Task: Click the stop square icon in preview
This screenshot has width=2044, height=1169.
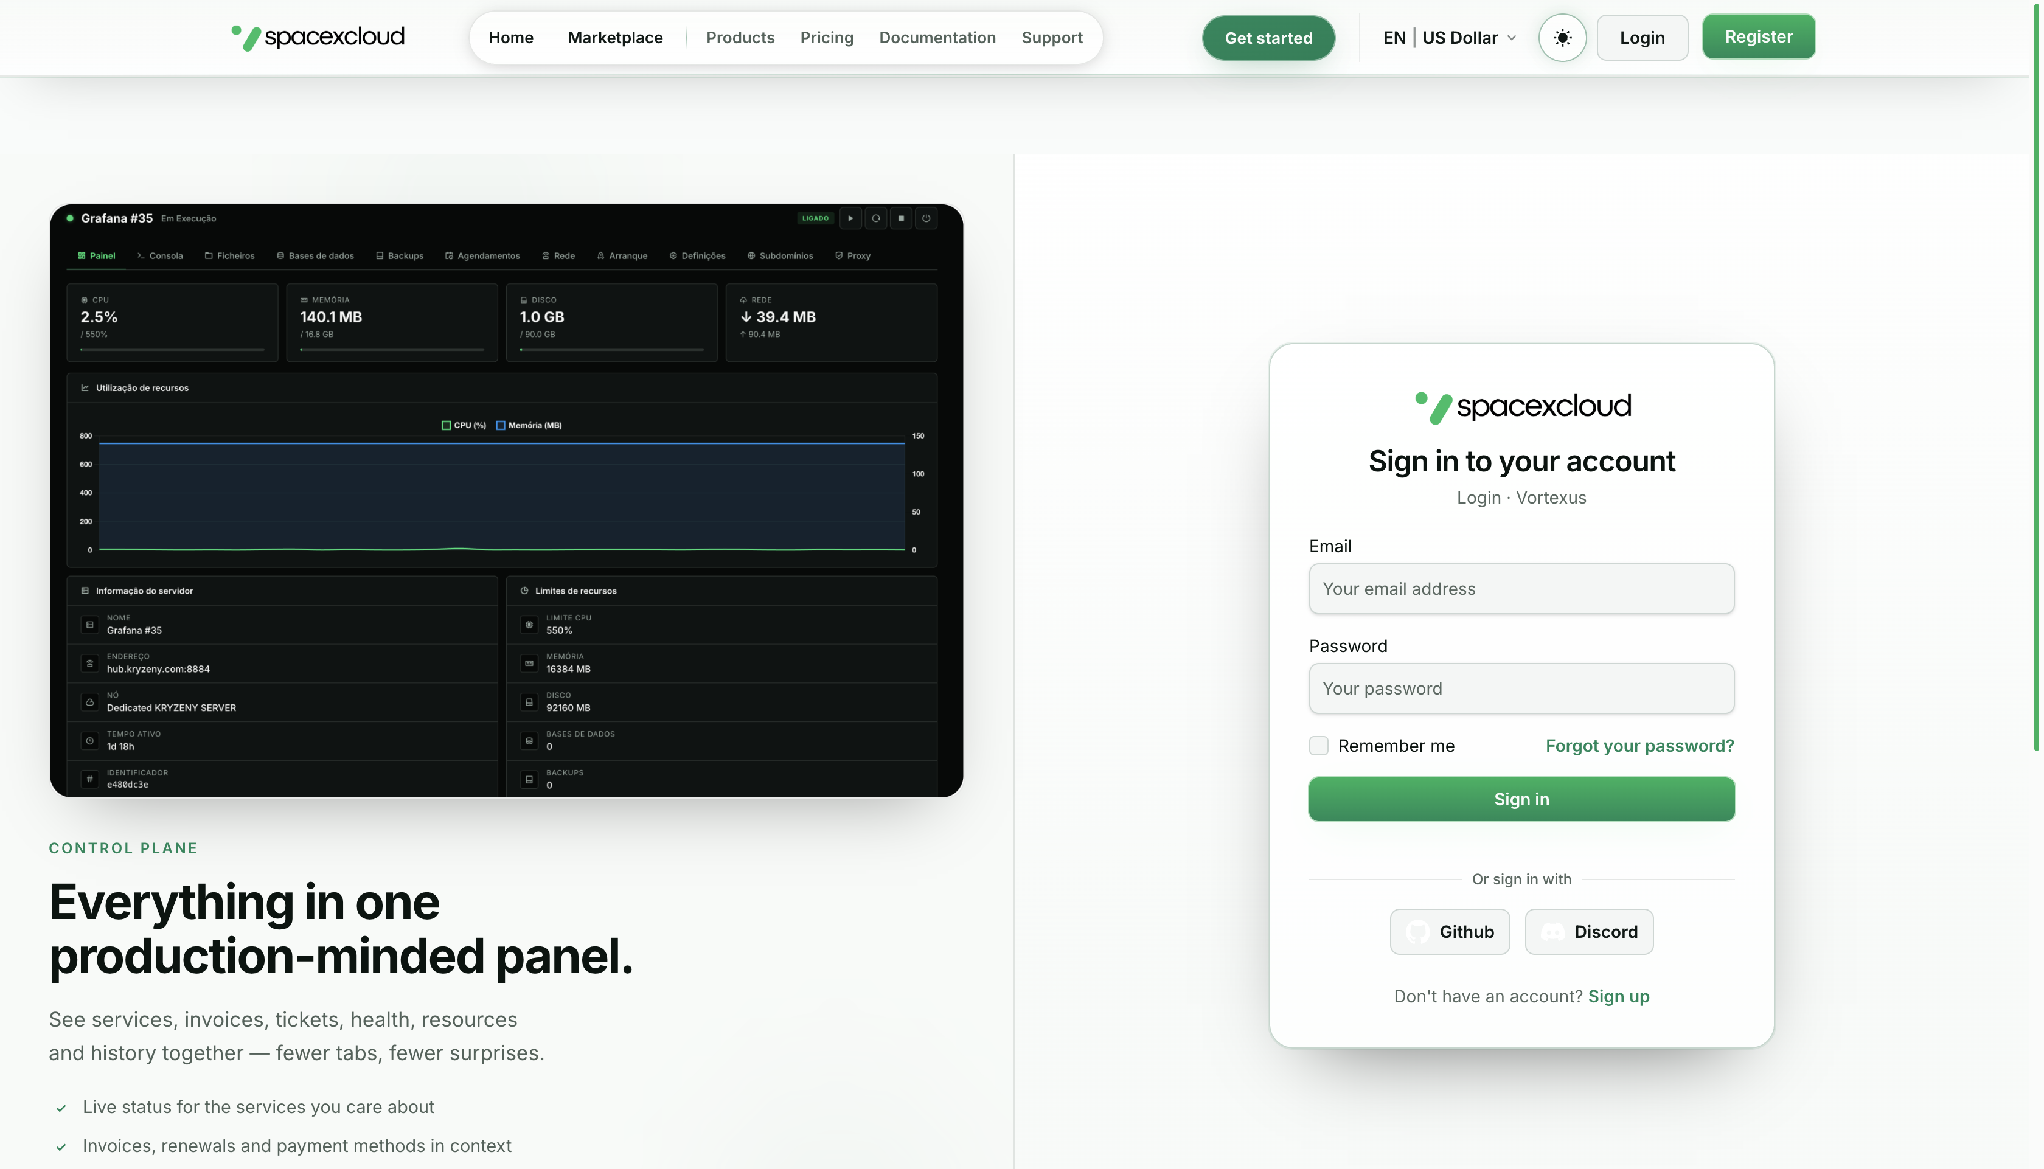Action: click(901, 218)
